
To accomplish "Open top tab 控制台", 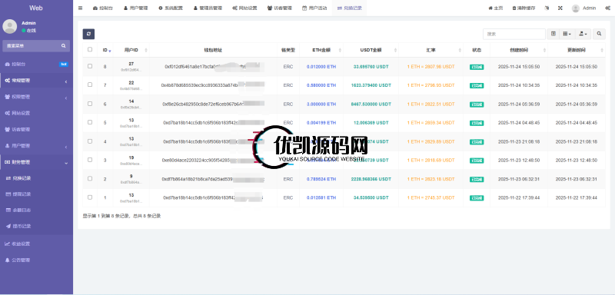I will 103,8.
